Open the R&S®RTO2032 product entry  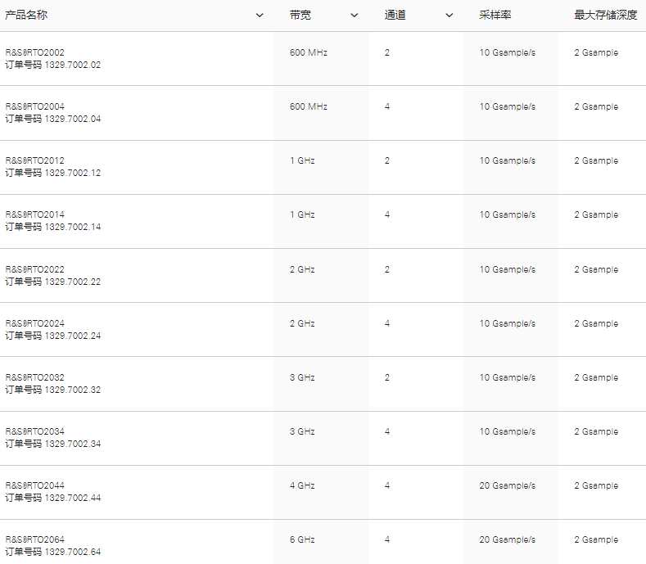point(35,377)
